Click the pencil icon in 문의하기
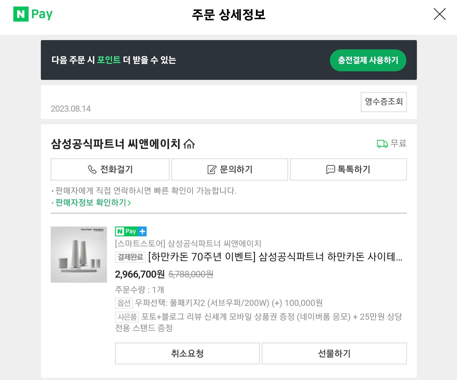The width and height of the screenshot is (457, 380). pyautogui.click(x=212, y=170)
